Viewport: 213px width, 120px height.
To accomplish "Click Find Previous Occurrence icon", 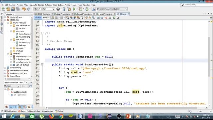I will [x=71, y=18].
